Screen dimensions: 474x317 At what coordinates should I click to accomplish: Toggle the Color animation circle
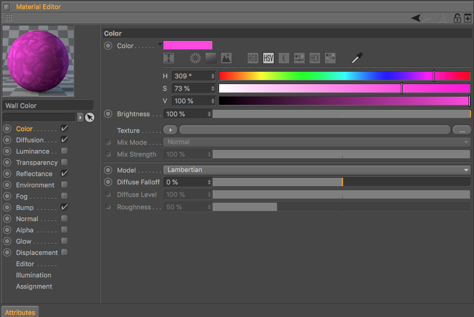pos(108,46)
